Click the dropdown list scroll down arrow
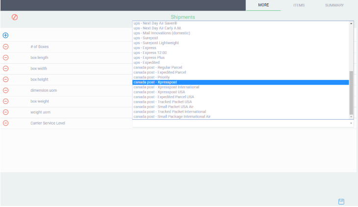Screen dimensions: 358x207 click(x=351, y=117)
